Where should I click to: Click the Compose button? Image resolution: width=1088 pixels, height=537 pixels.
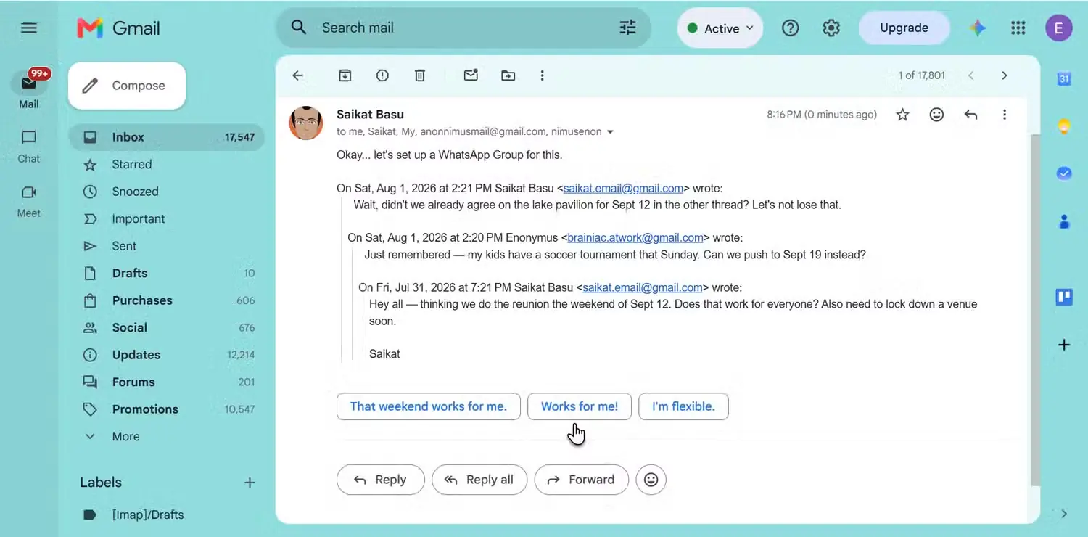coord(127,86)
